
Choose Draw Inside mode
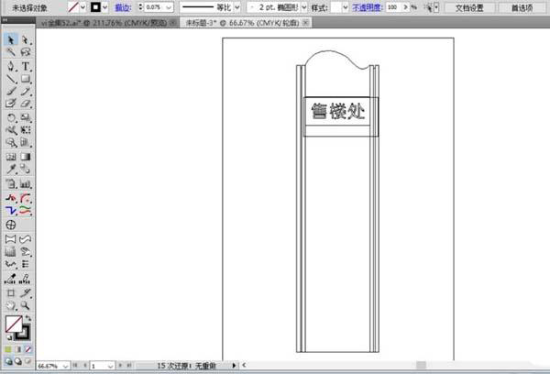(x=27, y=360)
